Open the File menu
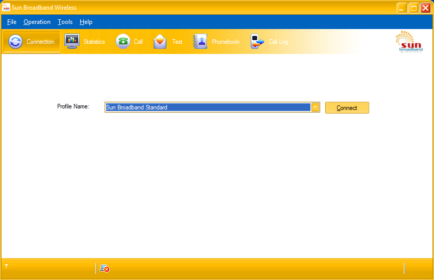 coord(12,22)
